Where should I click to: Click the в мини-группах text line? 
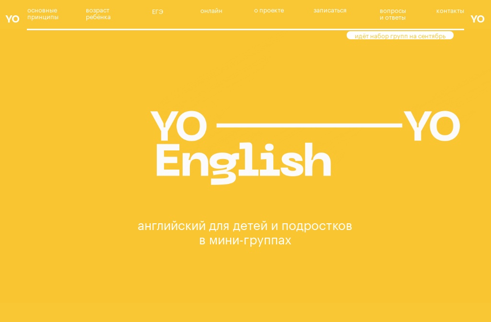tap(245, 240)
